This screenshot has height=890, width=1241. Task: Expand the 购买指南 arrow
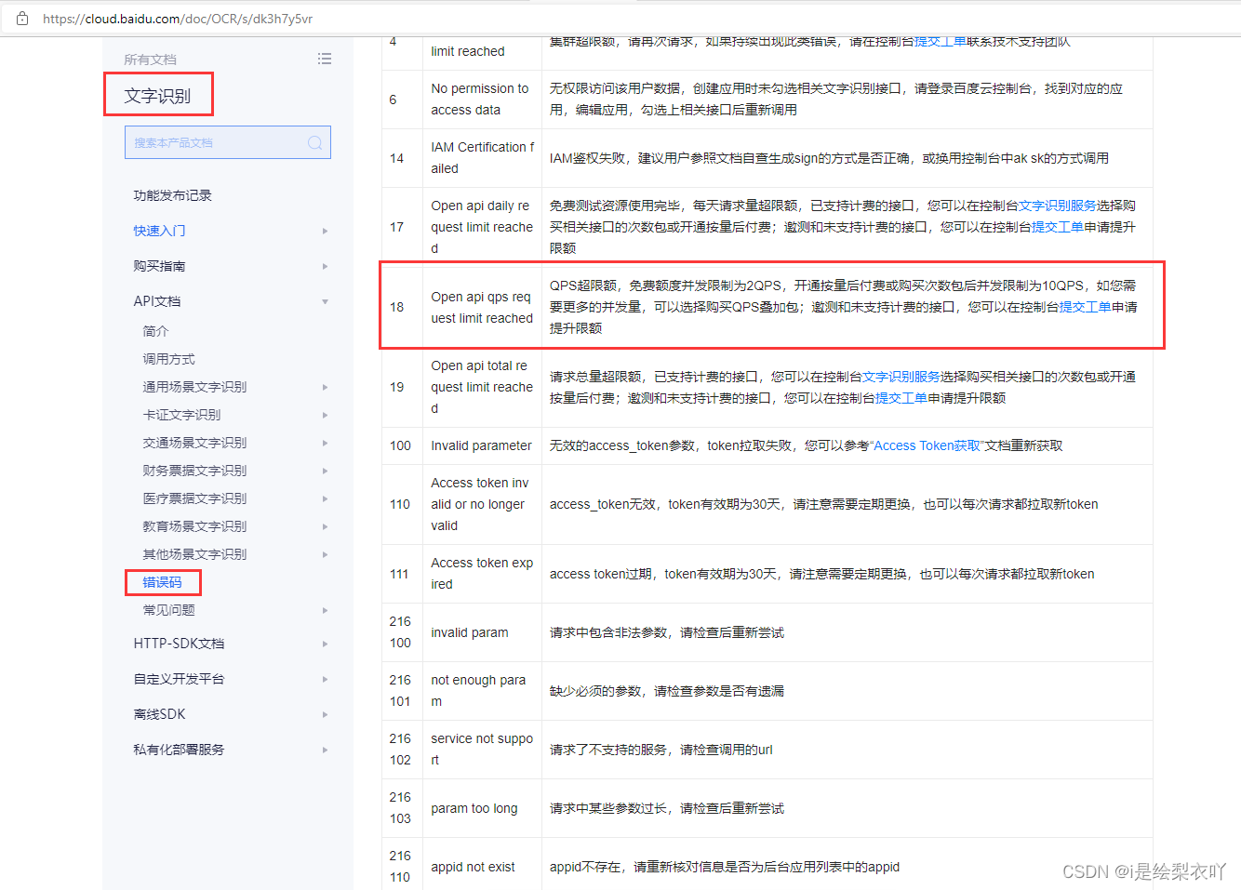[325, 266]
